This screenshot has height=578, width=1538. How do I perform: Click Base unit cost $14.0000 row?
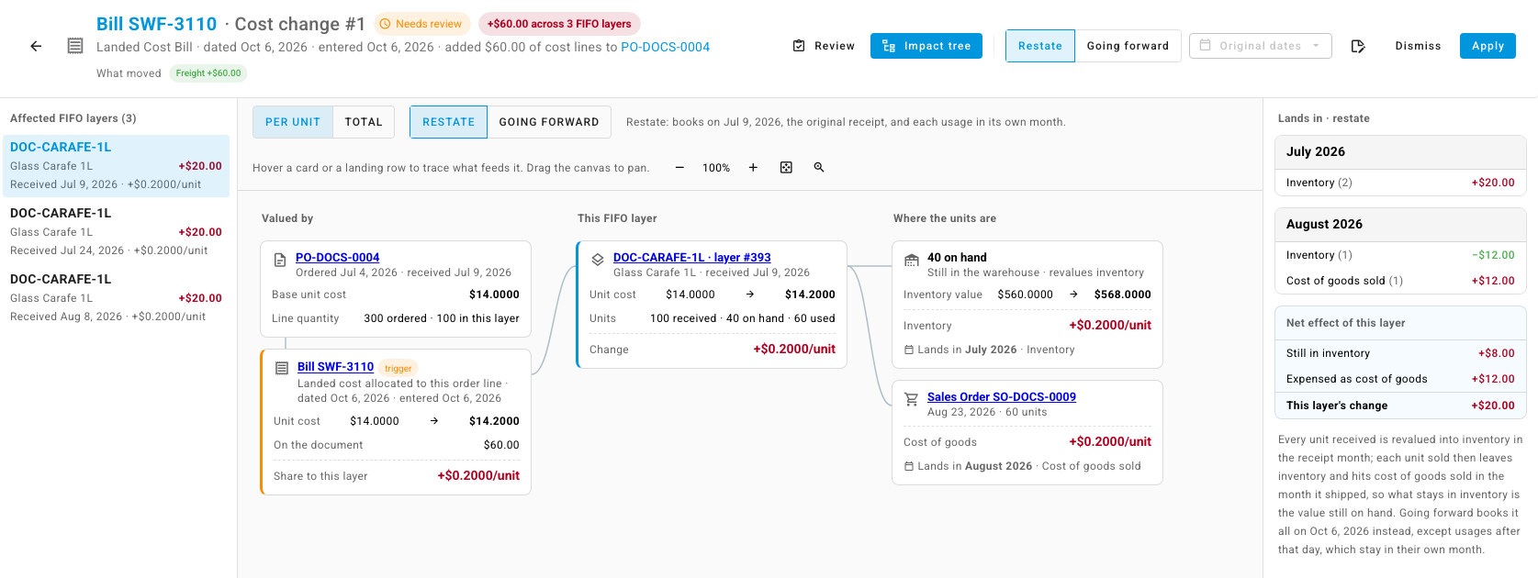(x=396, y=295)
